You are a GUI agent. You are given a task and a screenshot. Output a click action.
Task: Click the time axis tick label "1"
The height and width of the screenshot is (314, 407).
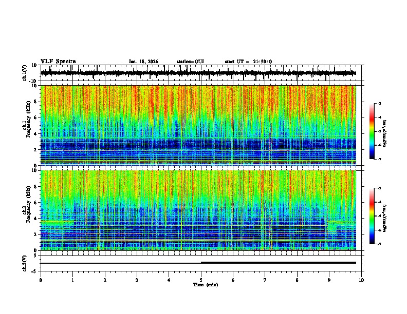pyautogui.click(x=72, y=280)
